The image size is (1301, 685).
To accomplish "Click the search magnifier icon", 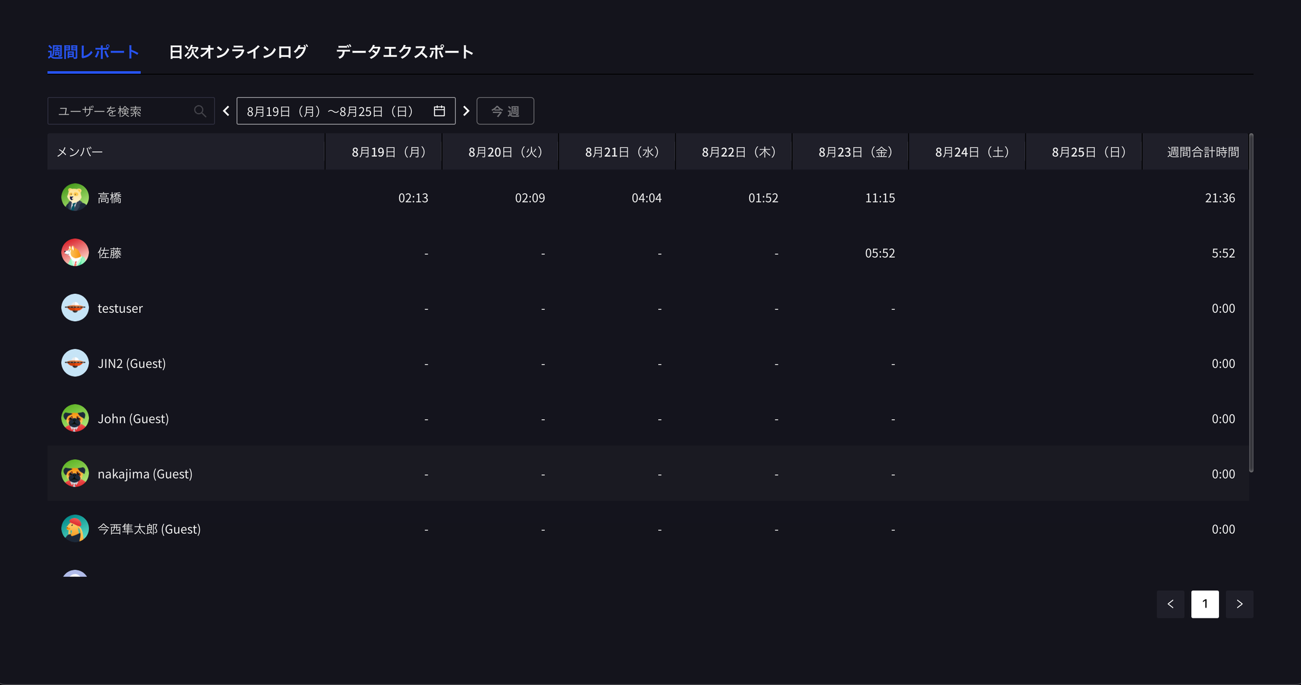I will 199,110.
